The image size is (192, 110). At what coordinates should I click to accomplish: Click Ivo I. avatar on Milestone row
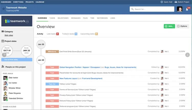click(x=162, y=51)
